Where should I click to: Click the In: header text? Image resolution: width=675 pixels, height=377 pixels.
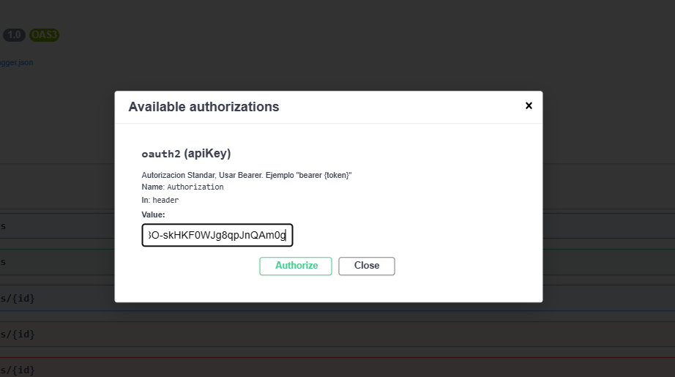(x=160, y=200)
